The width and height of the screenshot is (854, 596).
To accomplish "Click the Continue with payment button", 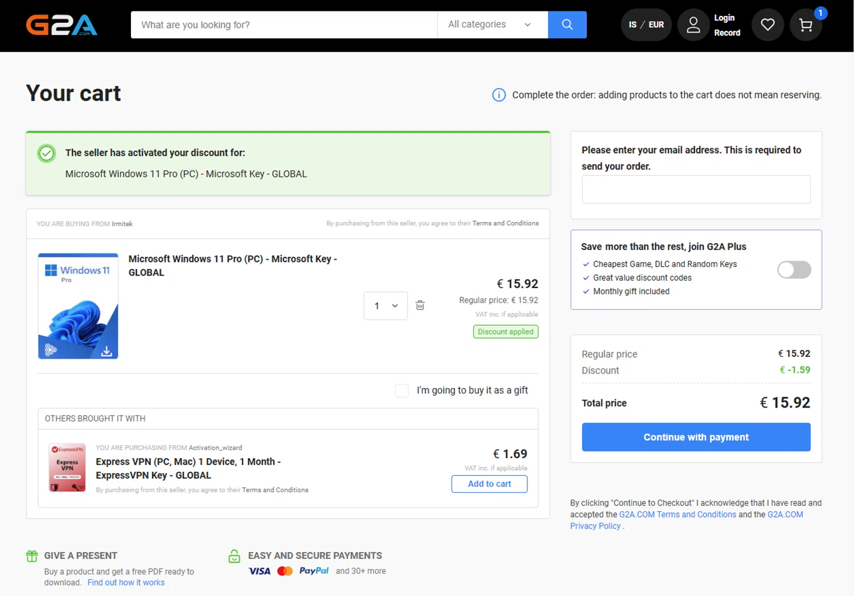I will [696, 437].
